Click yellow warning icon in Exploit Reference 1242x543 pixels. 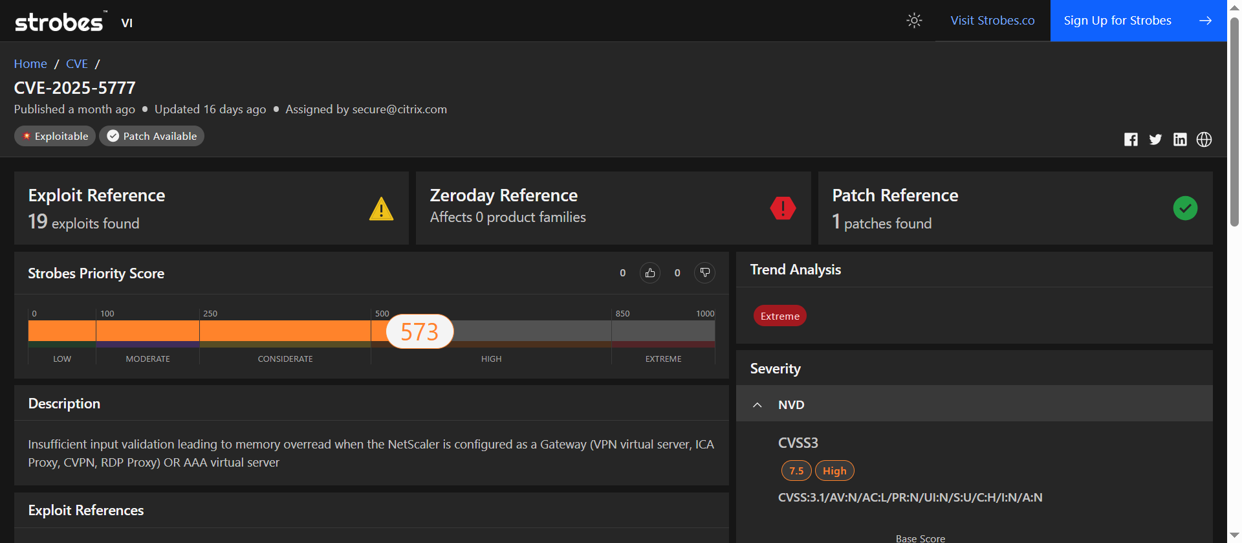[x=381, y=208]
